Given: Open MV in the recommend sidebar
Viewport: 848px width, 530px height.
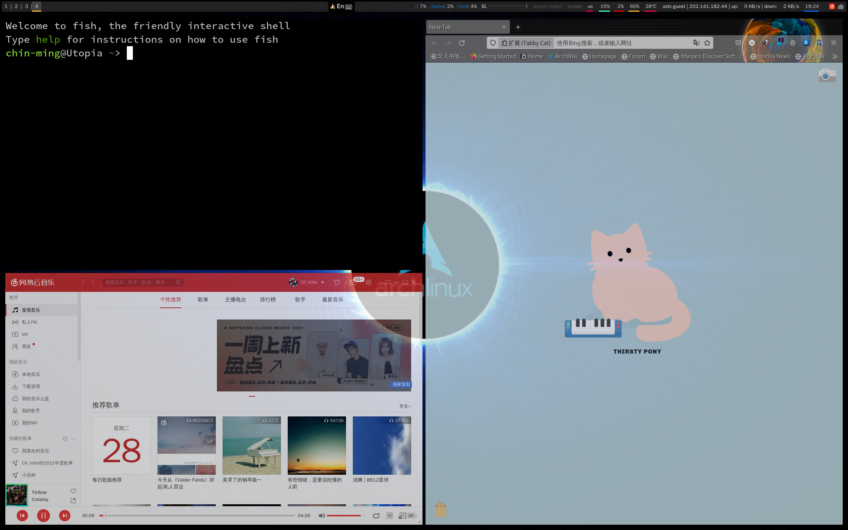Looking at the screenshot, I should point(42,334).
